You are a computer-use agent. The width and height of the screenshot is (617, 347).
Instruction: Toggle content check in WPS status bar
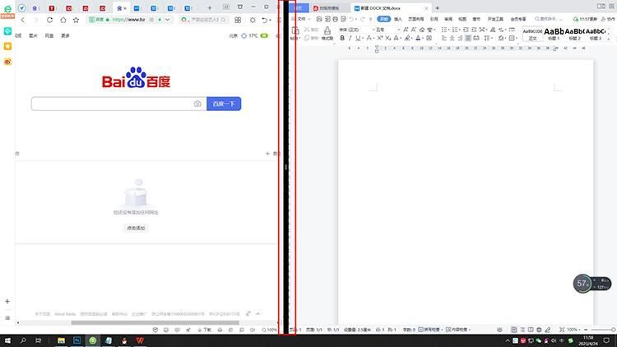(x=458, y=330)
